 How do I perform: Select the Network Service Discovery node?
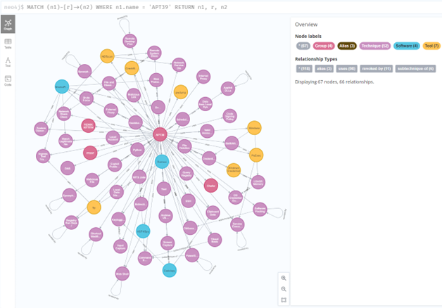179,65
